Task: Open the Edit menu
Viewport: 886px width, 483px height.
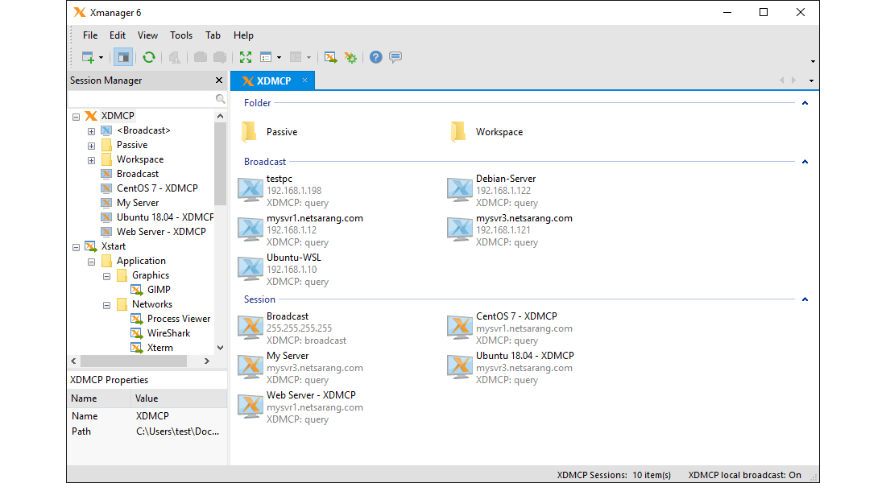Action: [x=118, y=35]
